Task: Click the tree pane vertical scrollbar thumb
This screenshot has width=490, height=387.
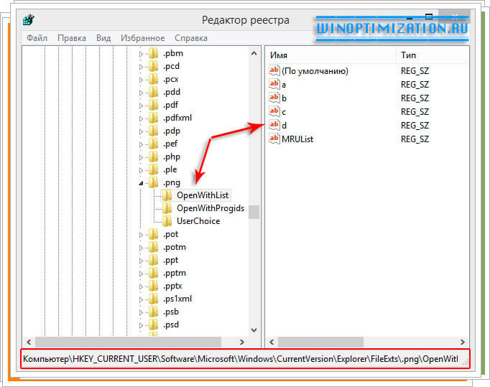Action: (254, 212)
